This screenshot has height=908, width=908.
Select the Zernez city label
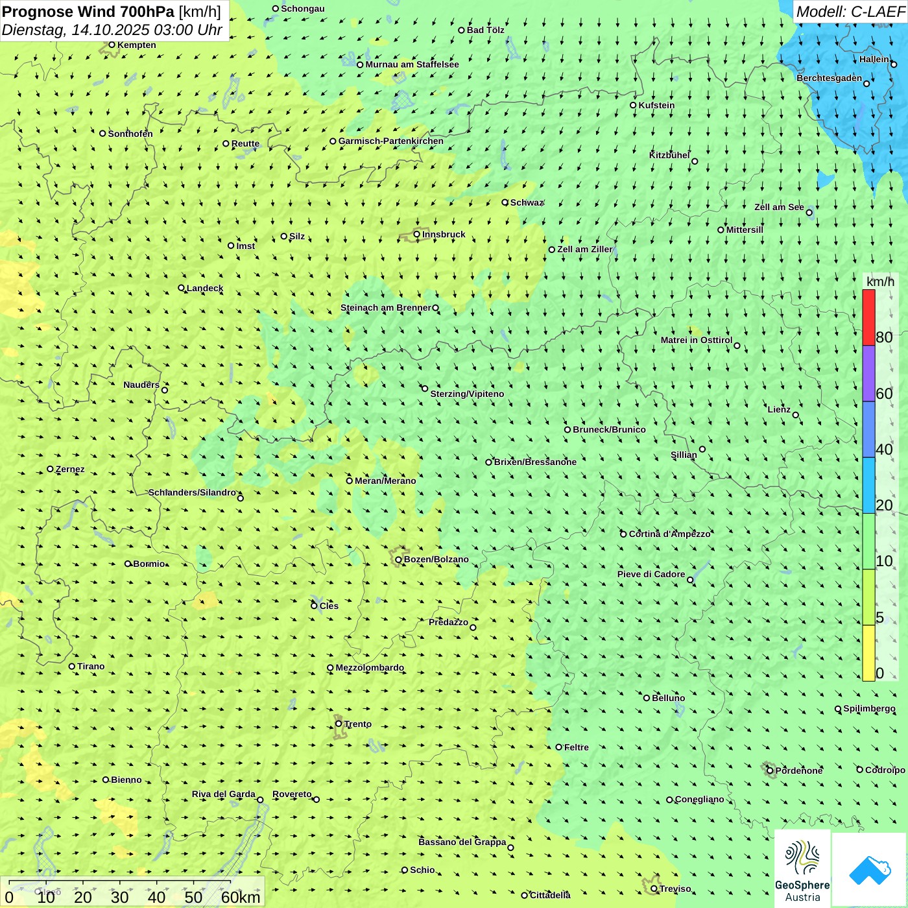(x=70, y=469)
